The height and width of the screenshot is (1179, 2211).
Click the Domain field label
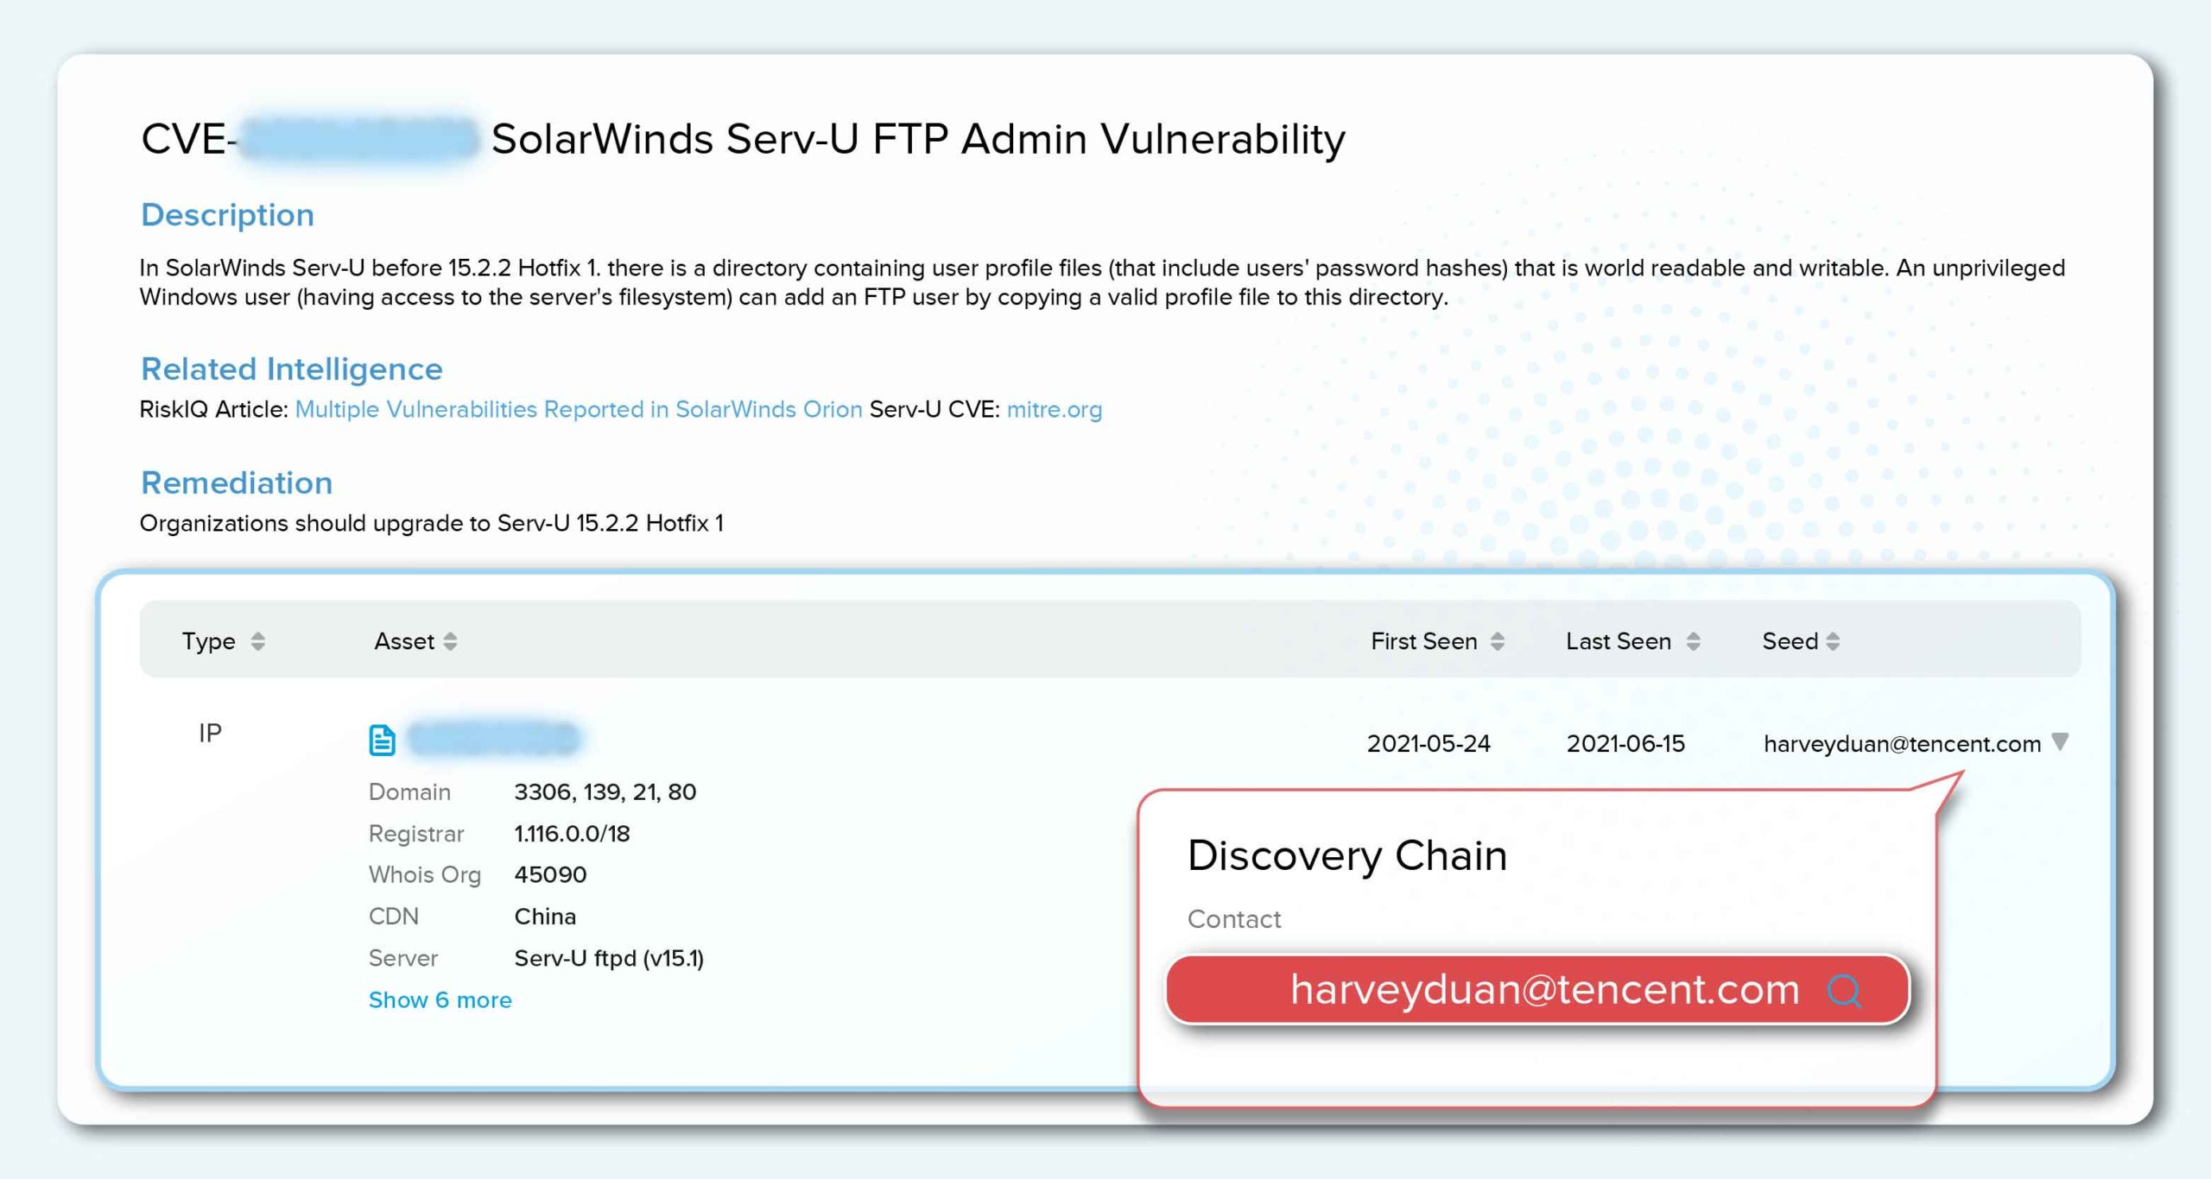point(409,792)
